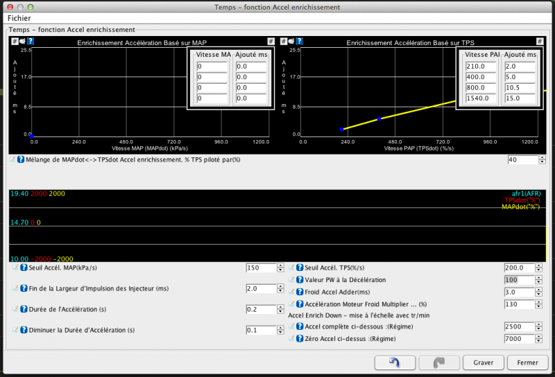The height and width of the screenshot is (377, 555).
Task: Click the undo arrow button
Action: 395,362
